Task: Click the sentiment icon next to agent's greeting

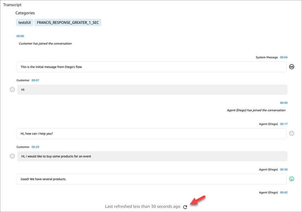Action: tap(291, 133)
